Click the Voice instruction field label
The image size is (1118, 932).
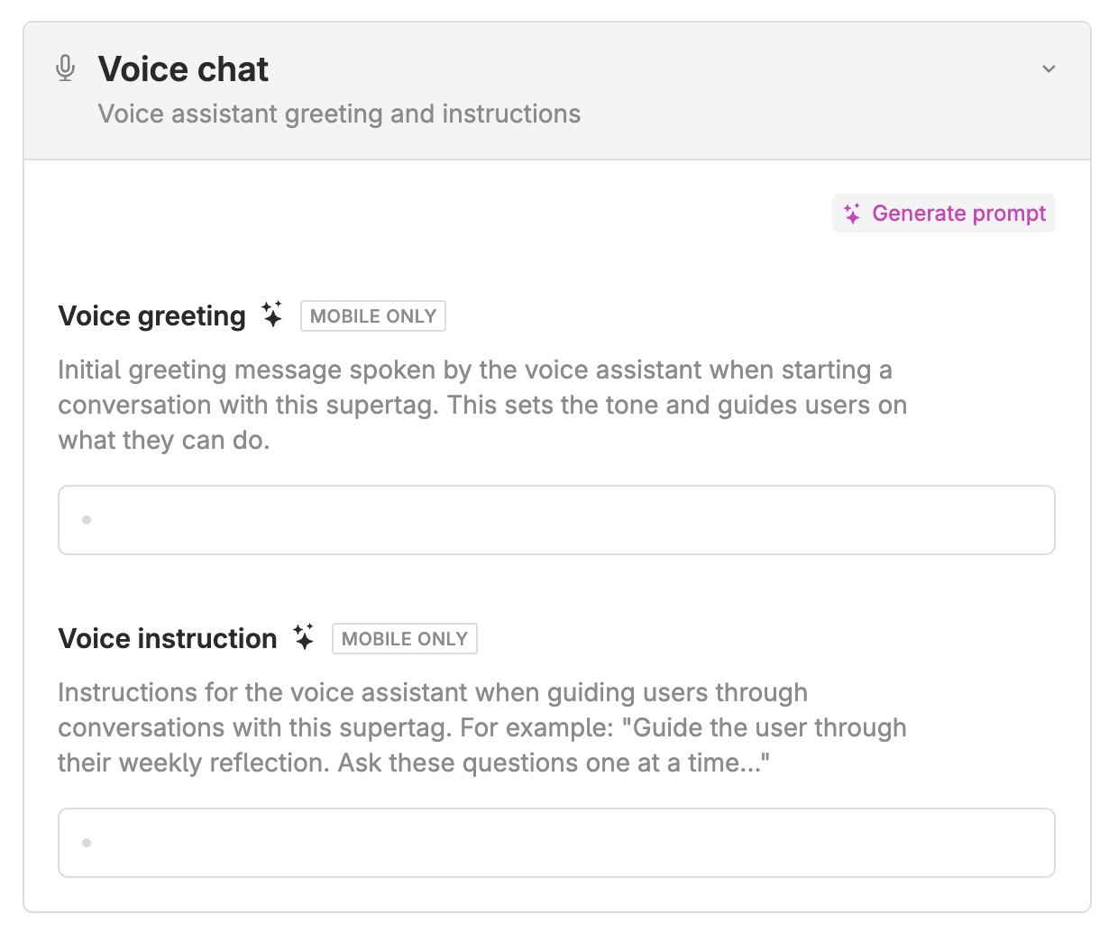168,639
